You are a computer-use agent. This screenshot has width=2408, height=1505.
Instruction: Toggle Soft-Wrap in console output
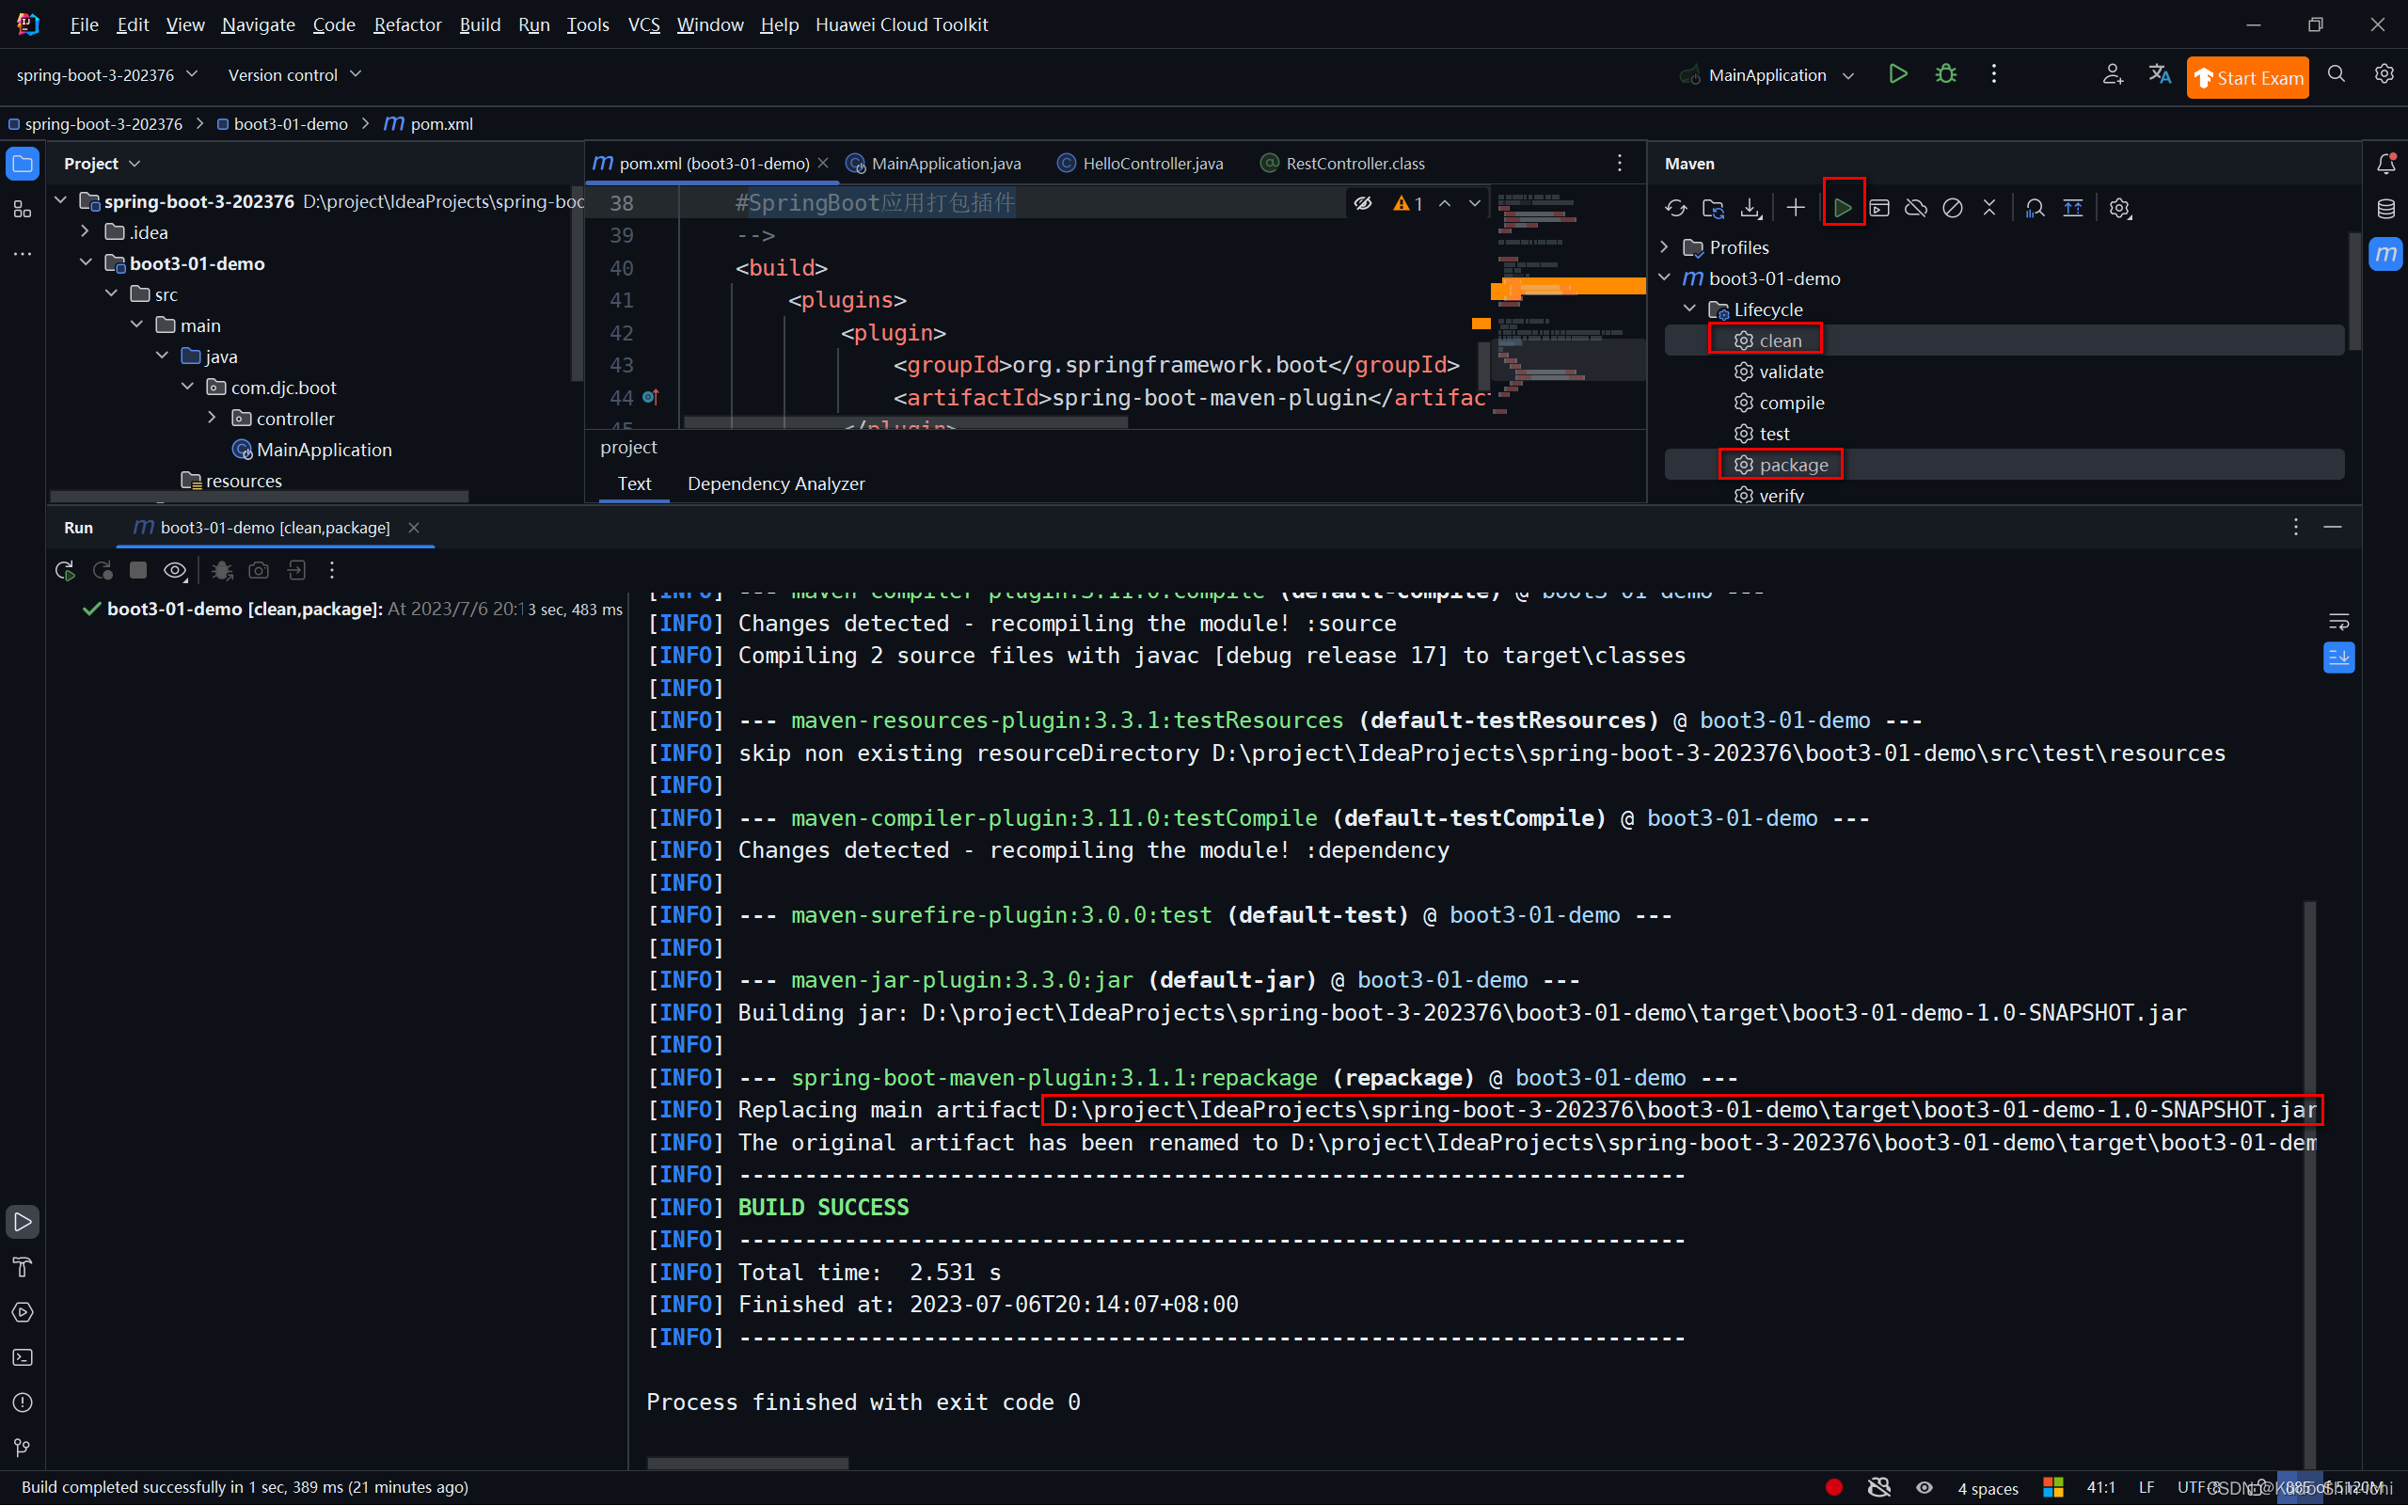2338,622
